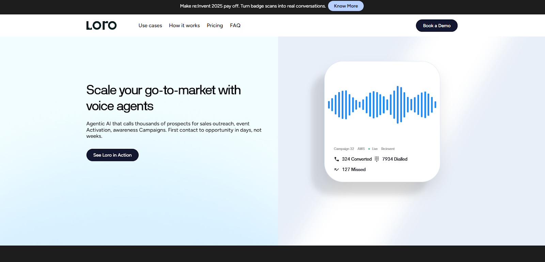Open the Pricing page

[x=215, y=25]
